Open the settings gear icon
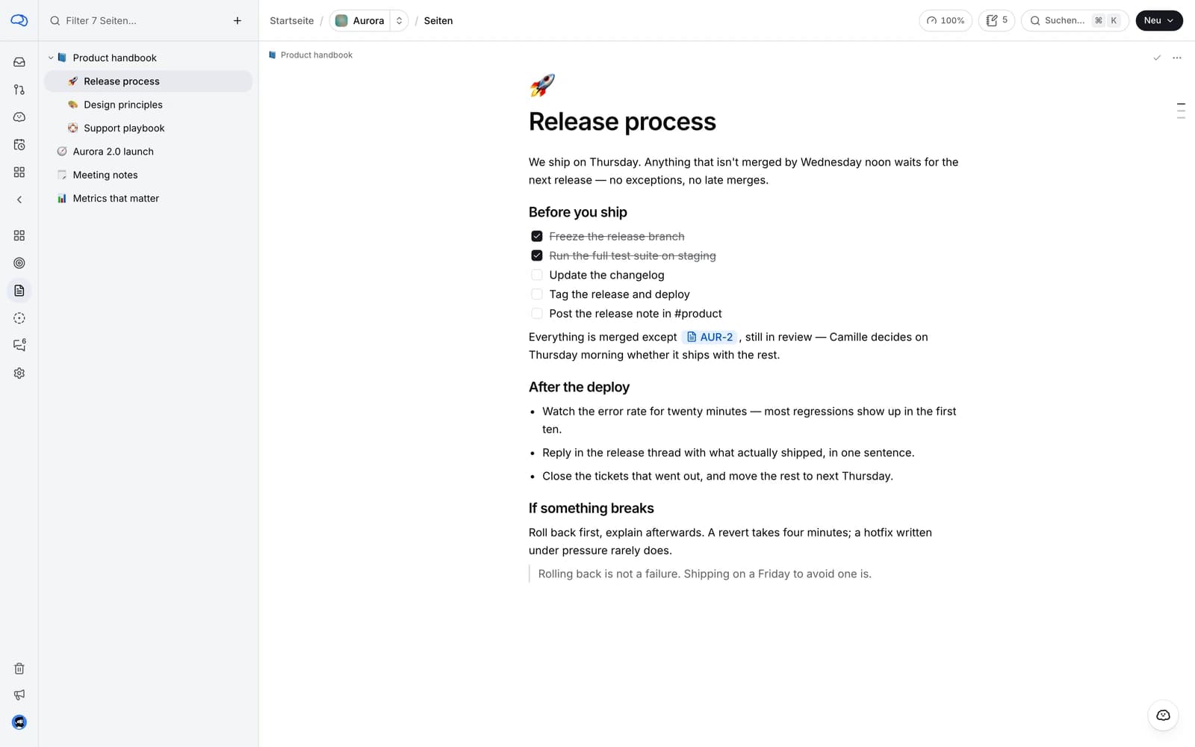The image size is (1195, 747). (x=19, y=373)
